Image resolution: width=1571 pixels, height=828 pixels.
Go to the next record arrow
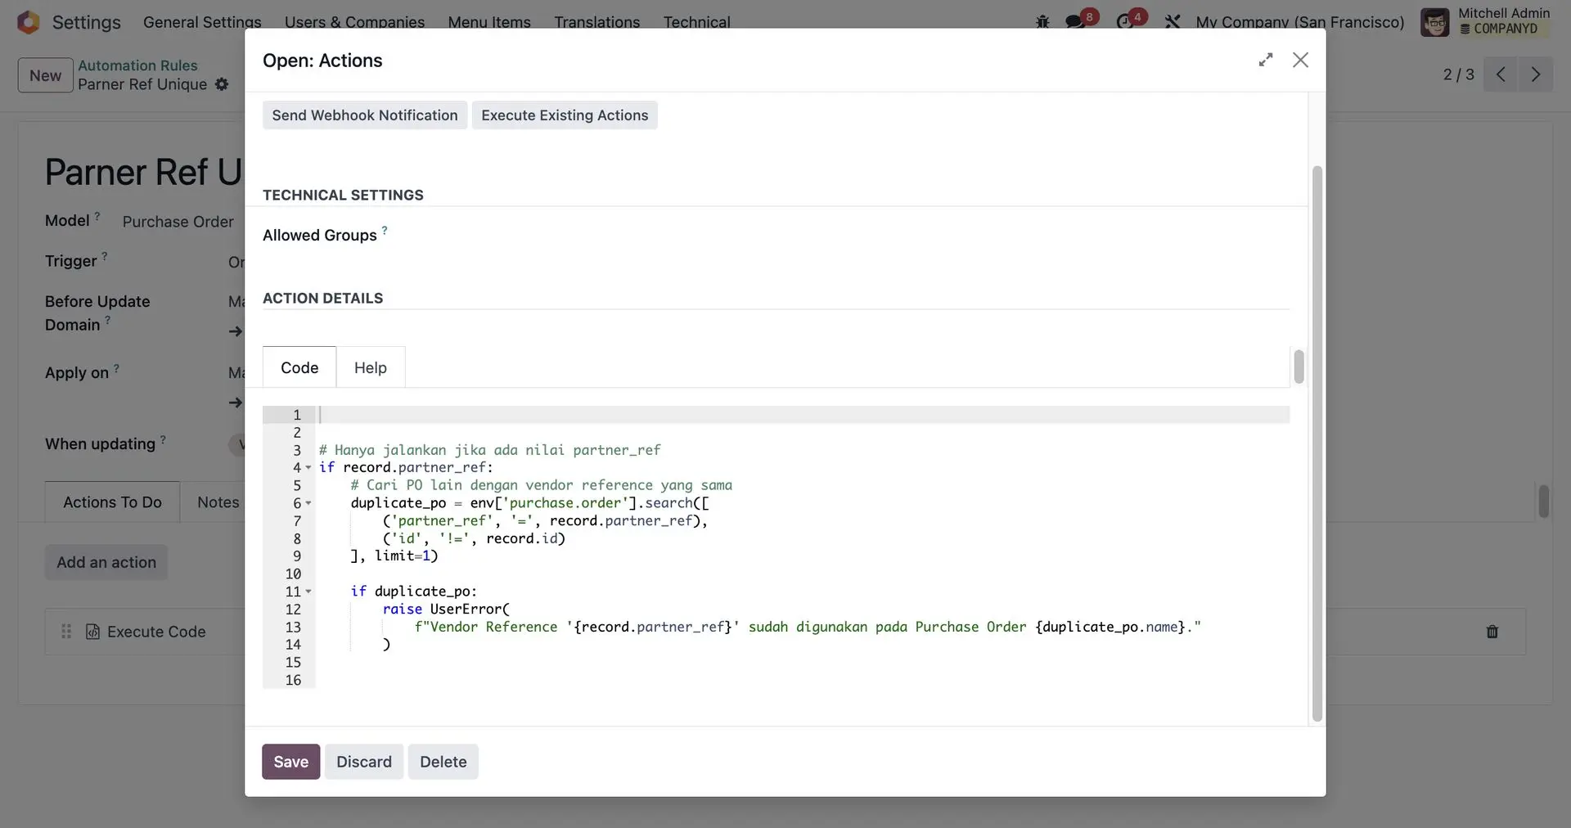pyautogui.click(x=1536, y=74)
